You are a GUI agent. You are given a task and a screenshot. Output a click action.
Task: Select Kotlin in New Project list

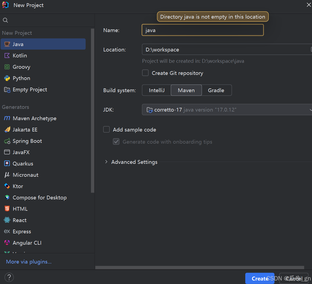[43, 56]
